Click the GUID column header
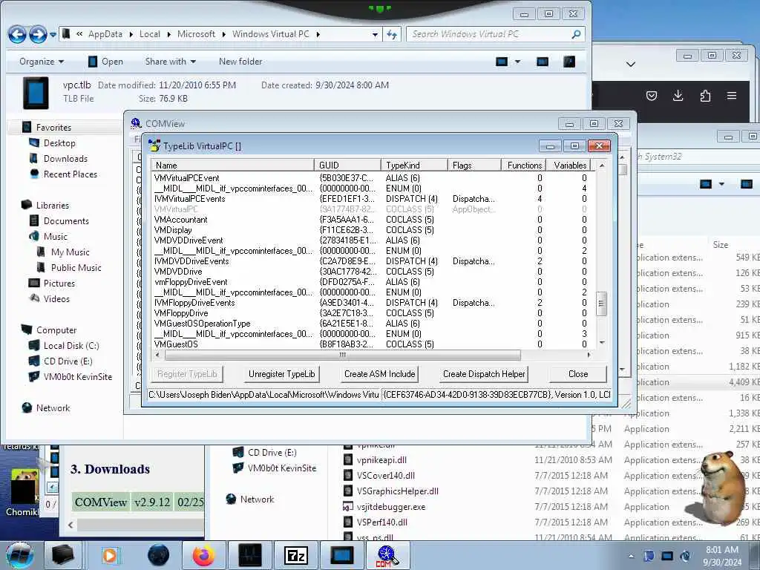The image size is (760, 570). pos(347,166)
